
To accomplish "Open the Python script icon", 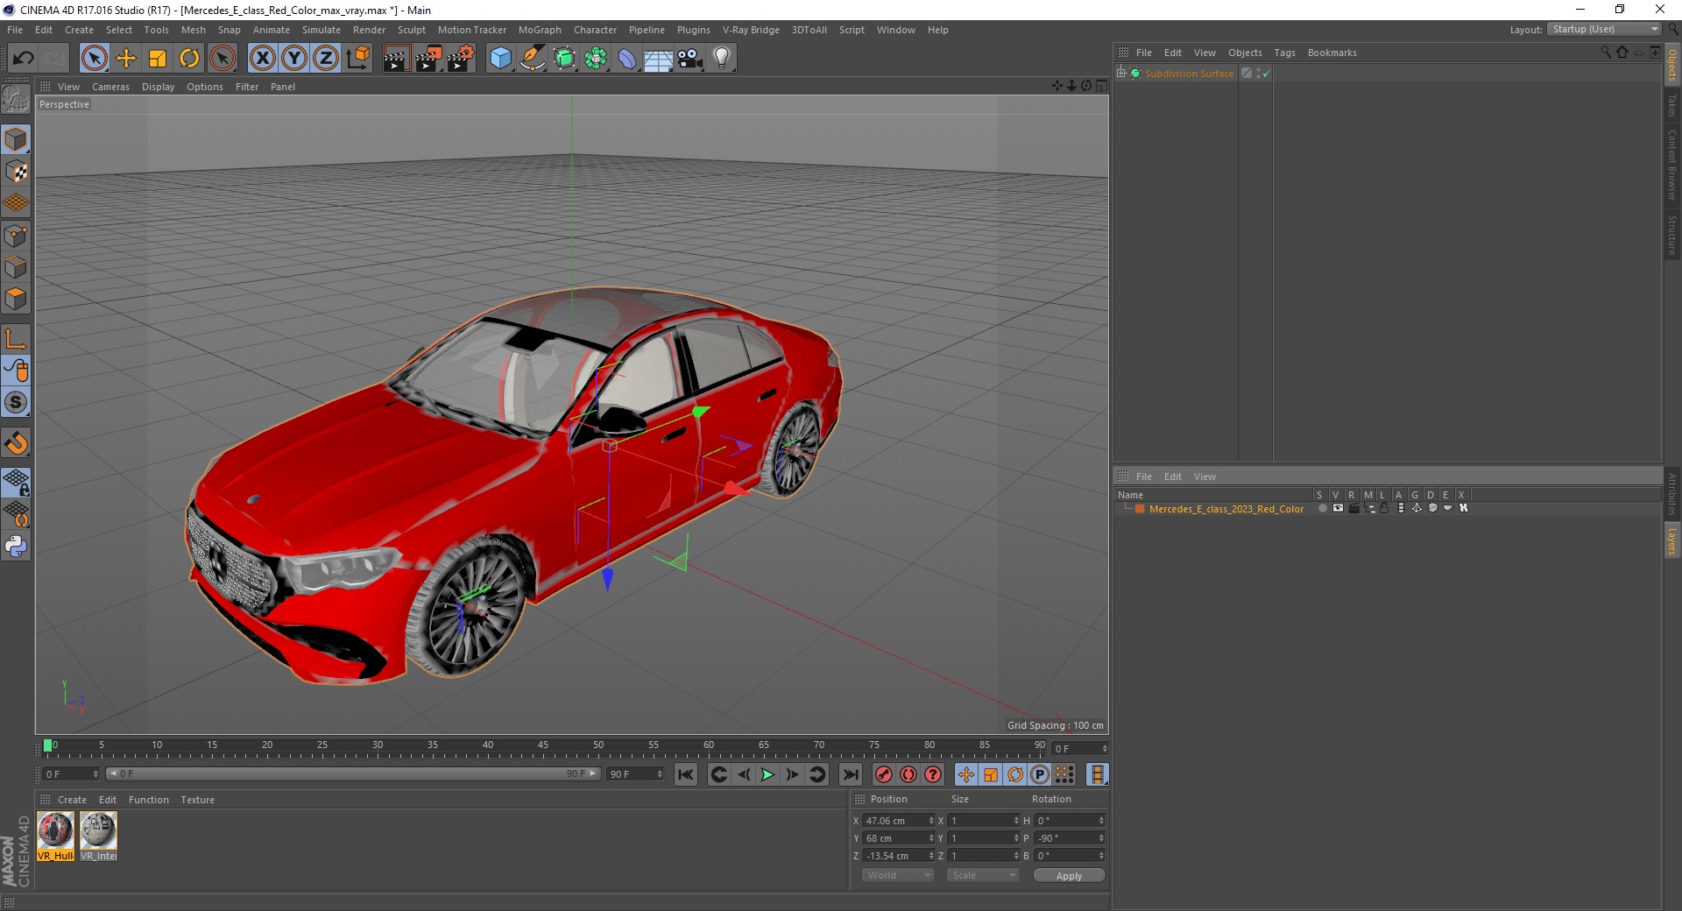I will coord(16,547).
